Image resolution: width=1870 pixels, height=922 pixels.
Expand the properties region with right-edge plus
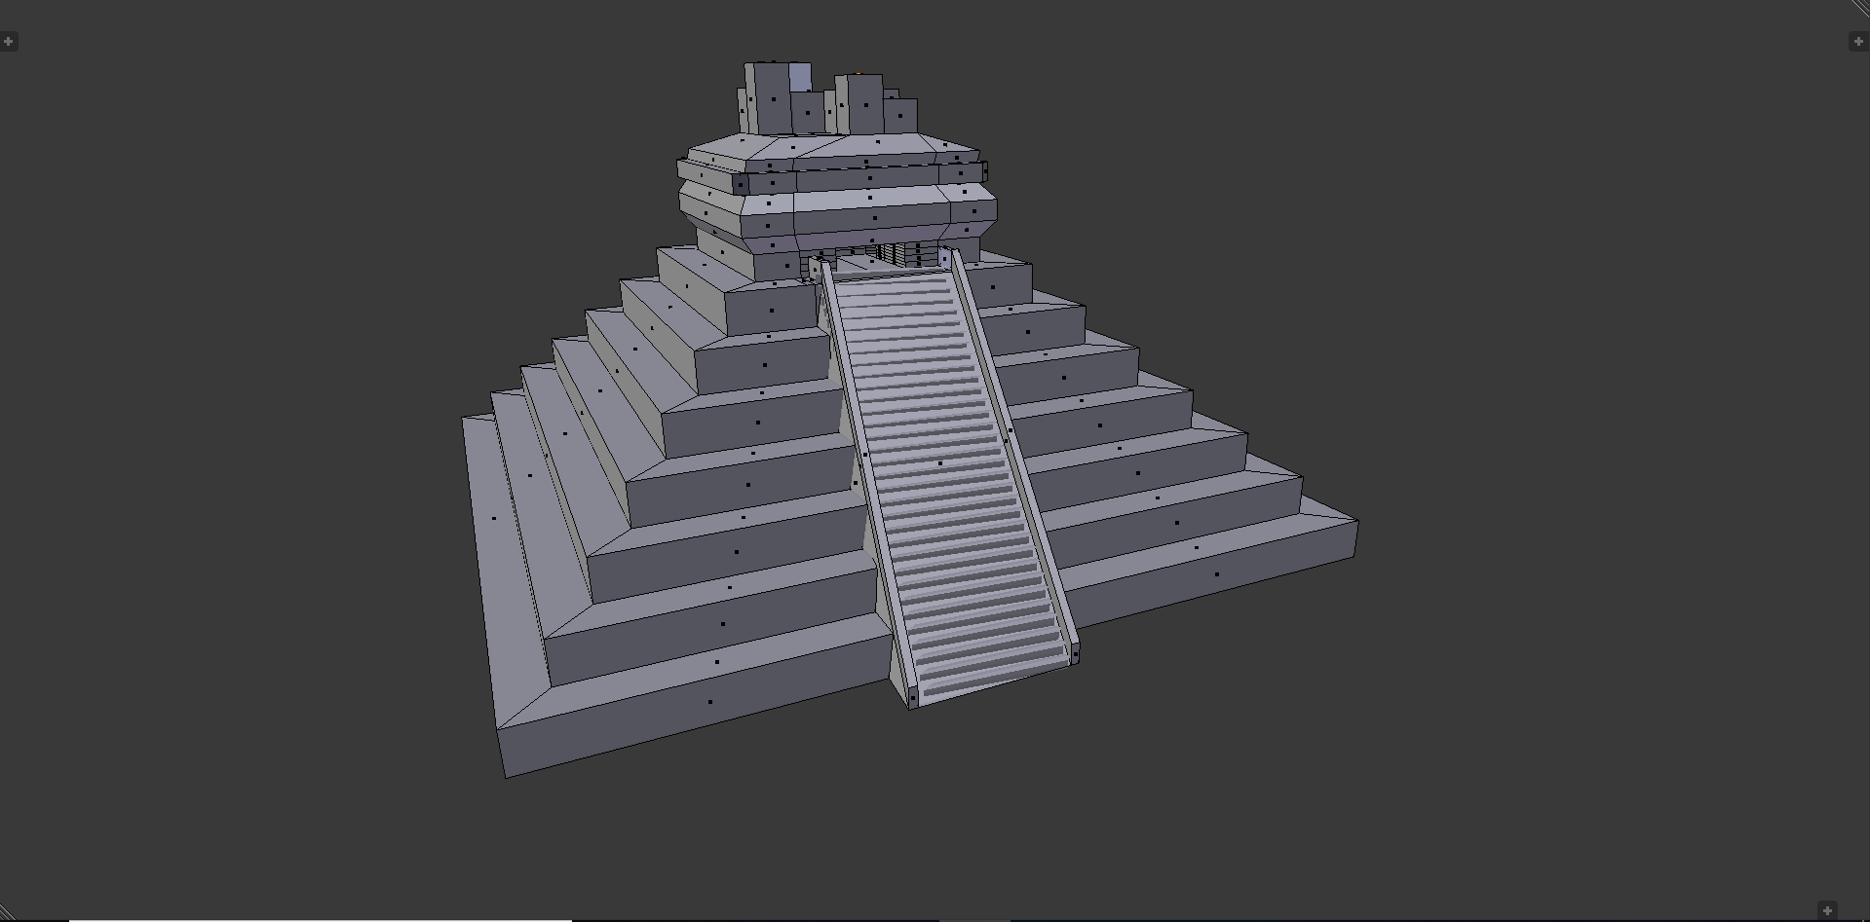1859,42
